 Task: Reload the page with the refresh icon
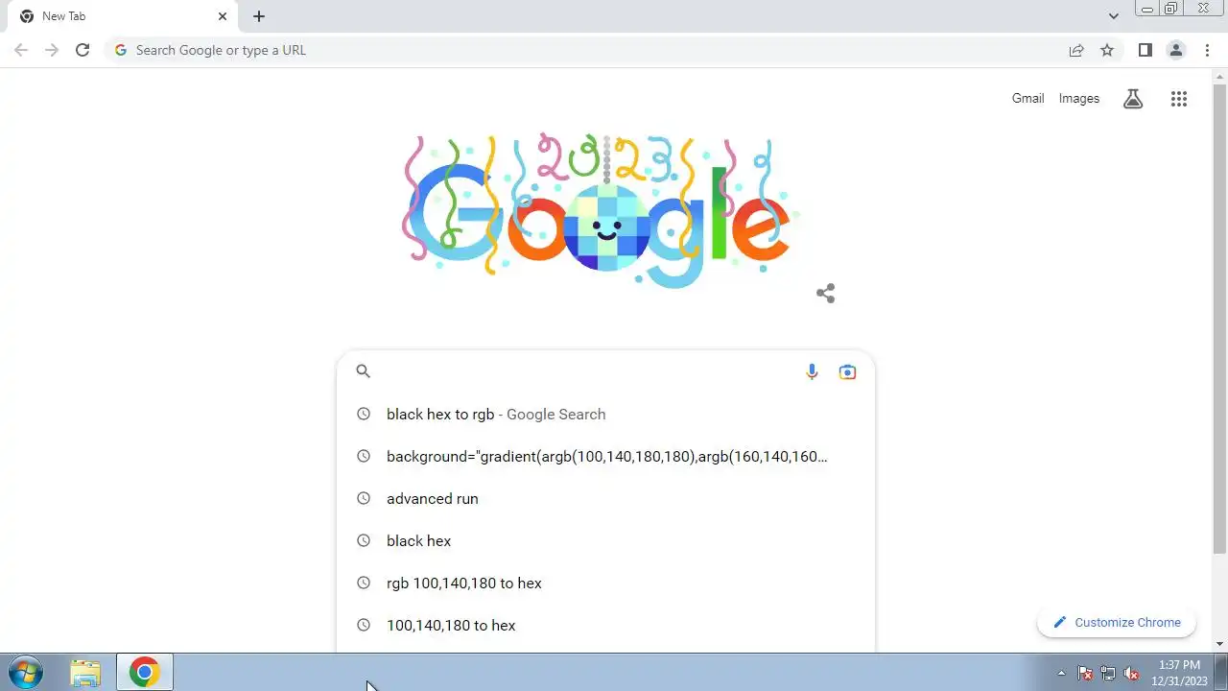(x=83, y=50)
